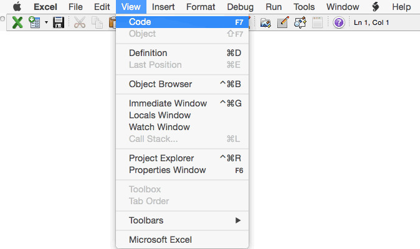Viewport: 420px width, 249px height.
Task: Click the Save floppy disk icon
Action: (59, 23)
